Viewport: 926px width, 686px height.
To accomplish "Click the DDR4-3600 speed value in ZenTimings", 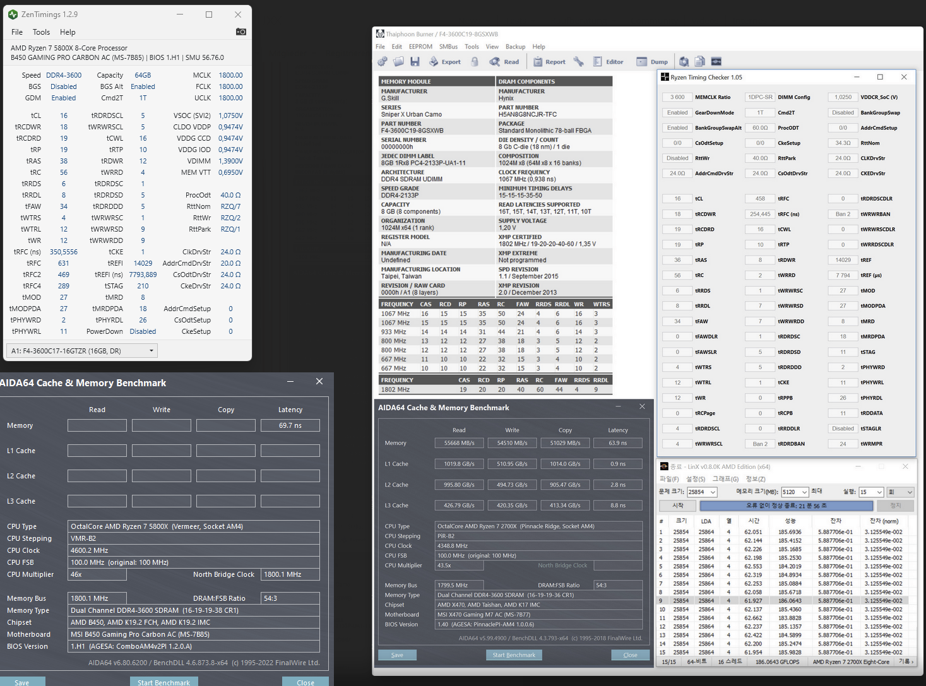I will coord(64,75).
